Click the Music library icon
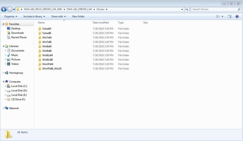 (9, 55)
